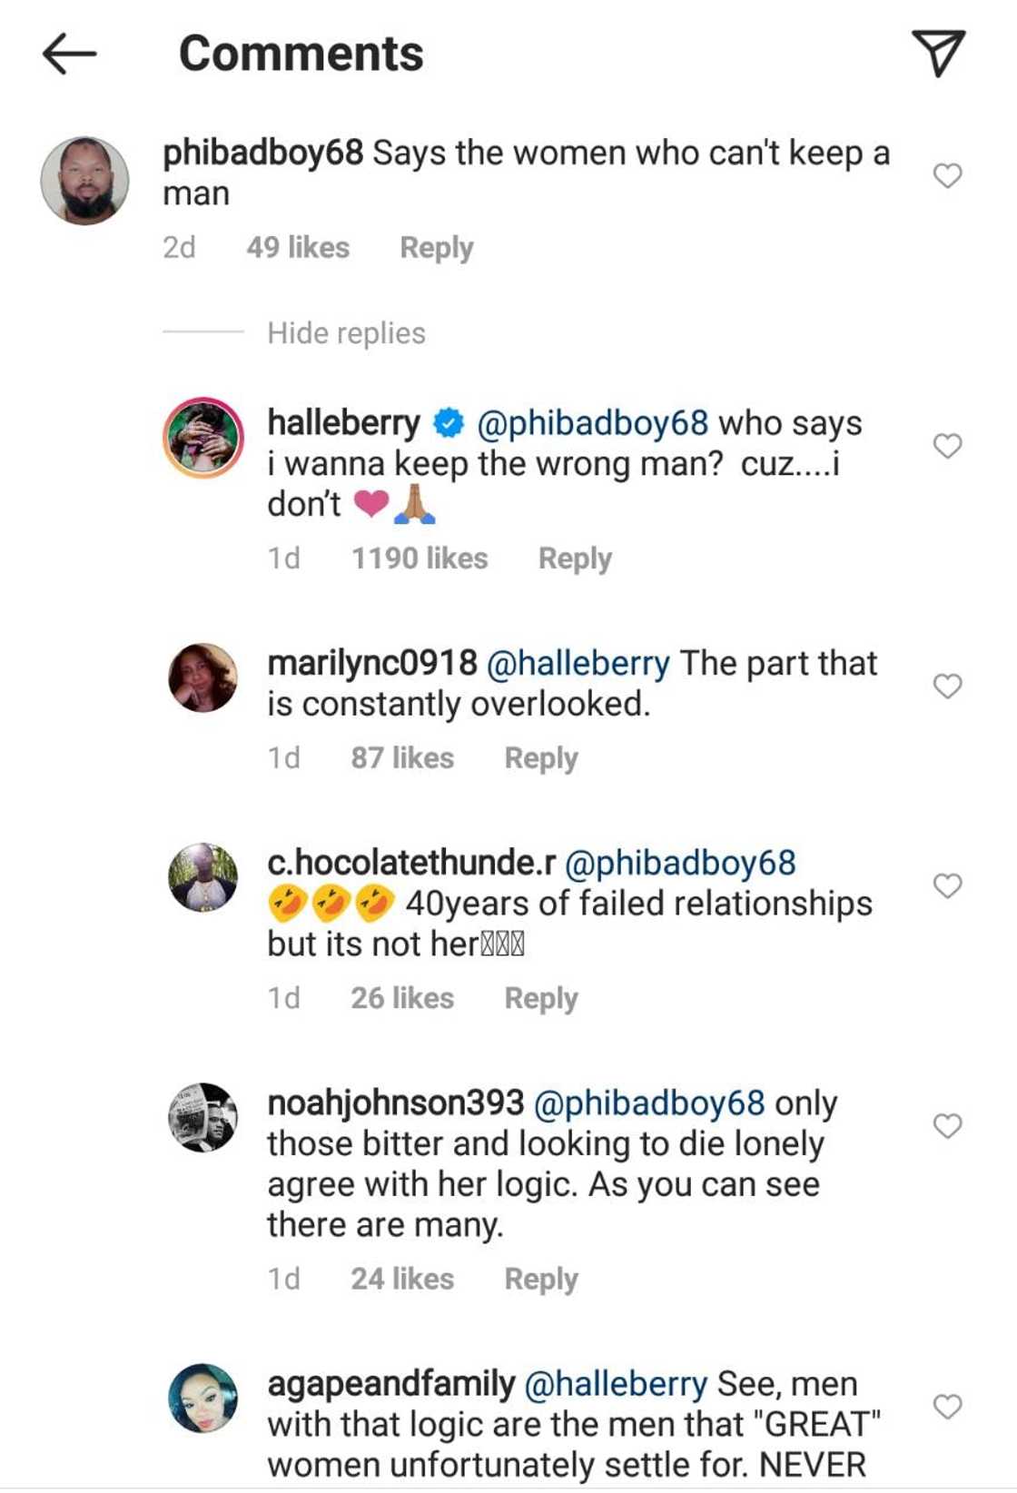Reply to phibadboy68's comment
The image size is (1017, 1493).
438,246
